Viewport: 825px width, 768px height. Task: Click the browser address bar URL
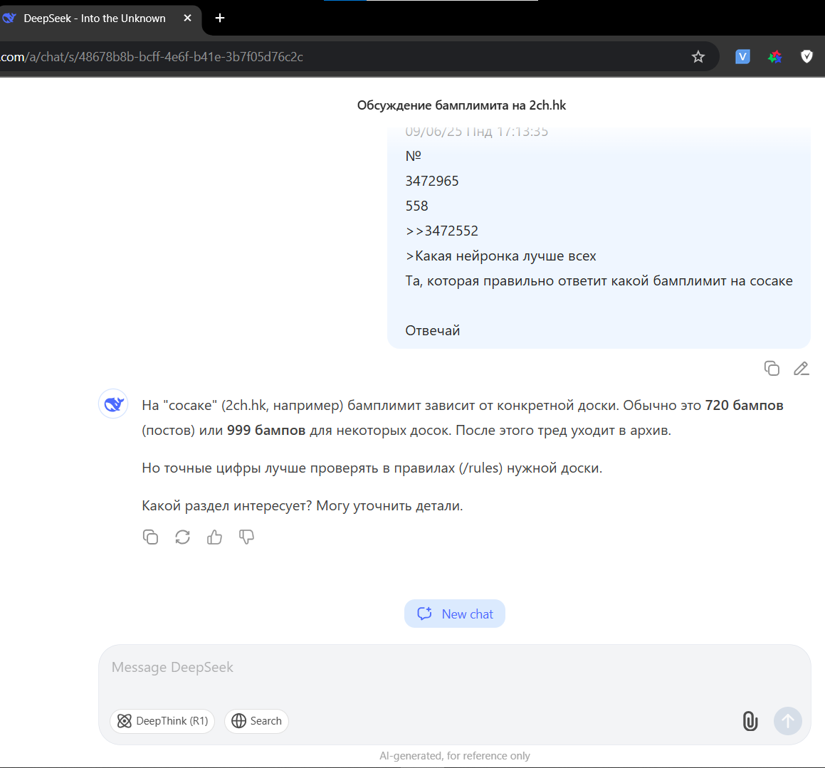(152, 57)
